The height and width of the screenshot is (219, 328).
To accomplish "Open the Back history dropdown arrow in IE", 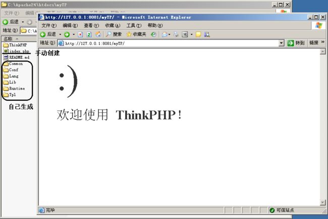I will (60, 34).
